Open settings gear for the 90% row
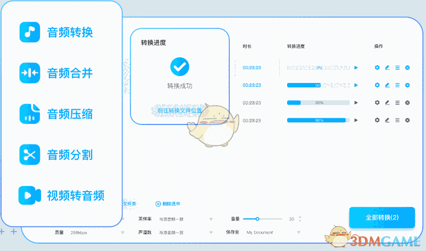426x251 pixels. pyautogui.click(x=377, y=120)
